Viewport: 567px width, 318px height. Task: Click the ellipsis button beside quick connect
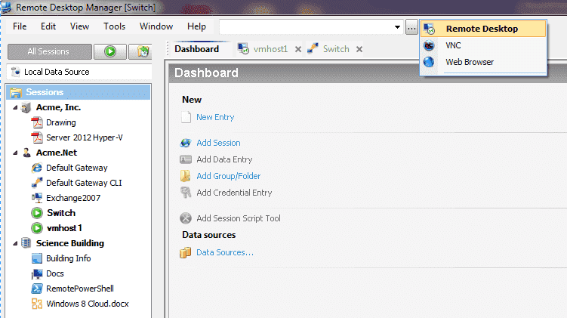pyautogui.click(x=411, y=27)
